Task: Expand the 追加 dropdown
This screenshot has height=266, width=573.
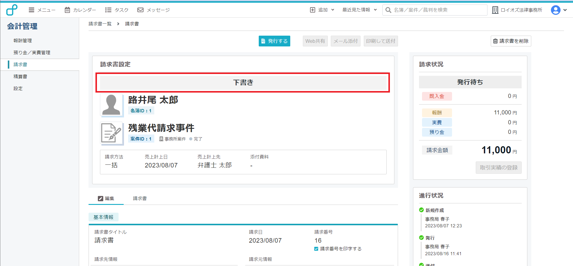Action: tap(322, 10)
